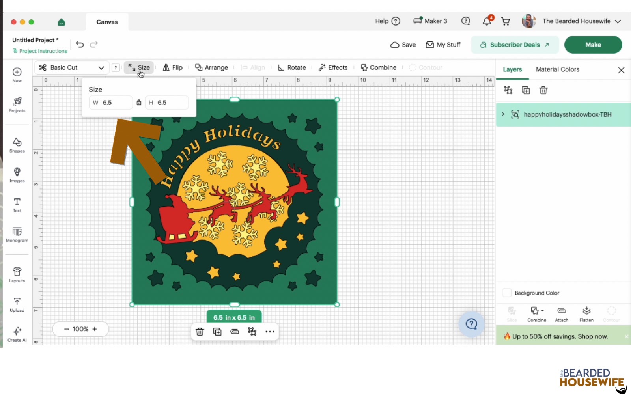Click the Make button
631x401 pixels.
(x=593, y=45)
